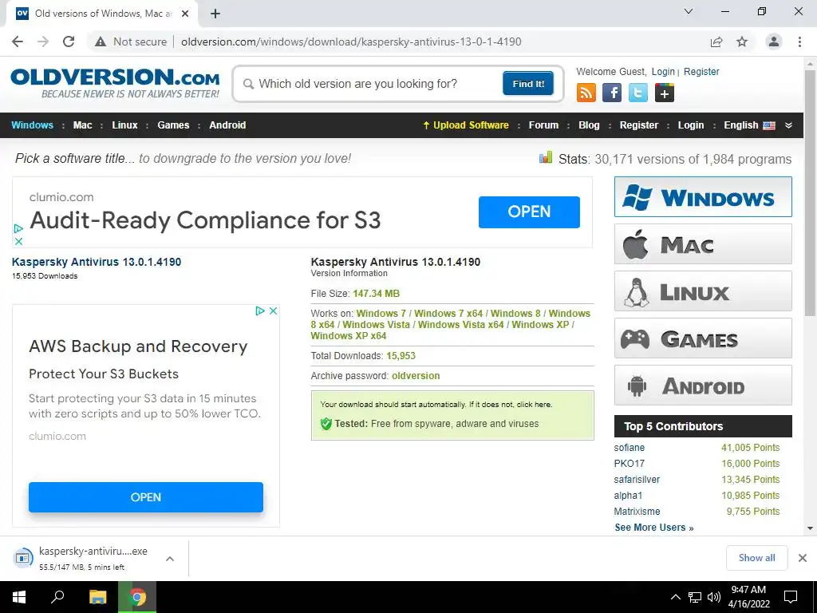Bookmark this page with the star icon

pyautogui.click(x=742, y=42)
